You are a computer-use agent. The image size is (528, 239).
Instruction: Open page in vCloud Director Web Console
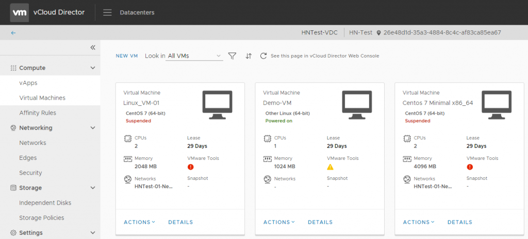pyautogui.click(x=325, y=56)
